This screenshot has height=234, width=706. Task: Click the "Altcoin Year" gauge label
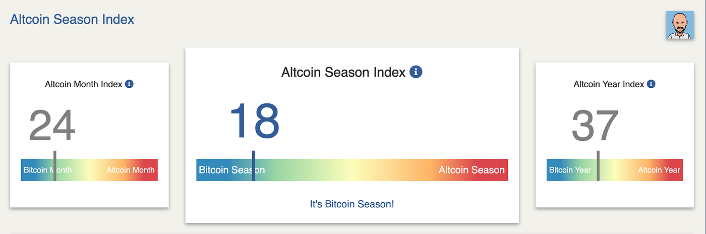pyautogui.click(x=659, y=170)
